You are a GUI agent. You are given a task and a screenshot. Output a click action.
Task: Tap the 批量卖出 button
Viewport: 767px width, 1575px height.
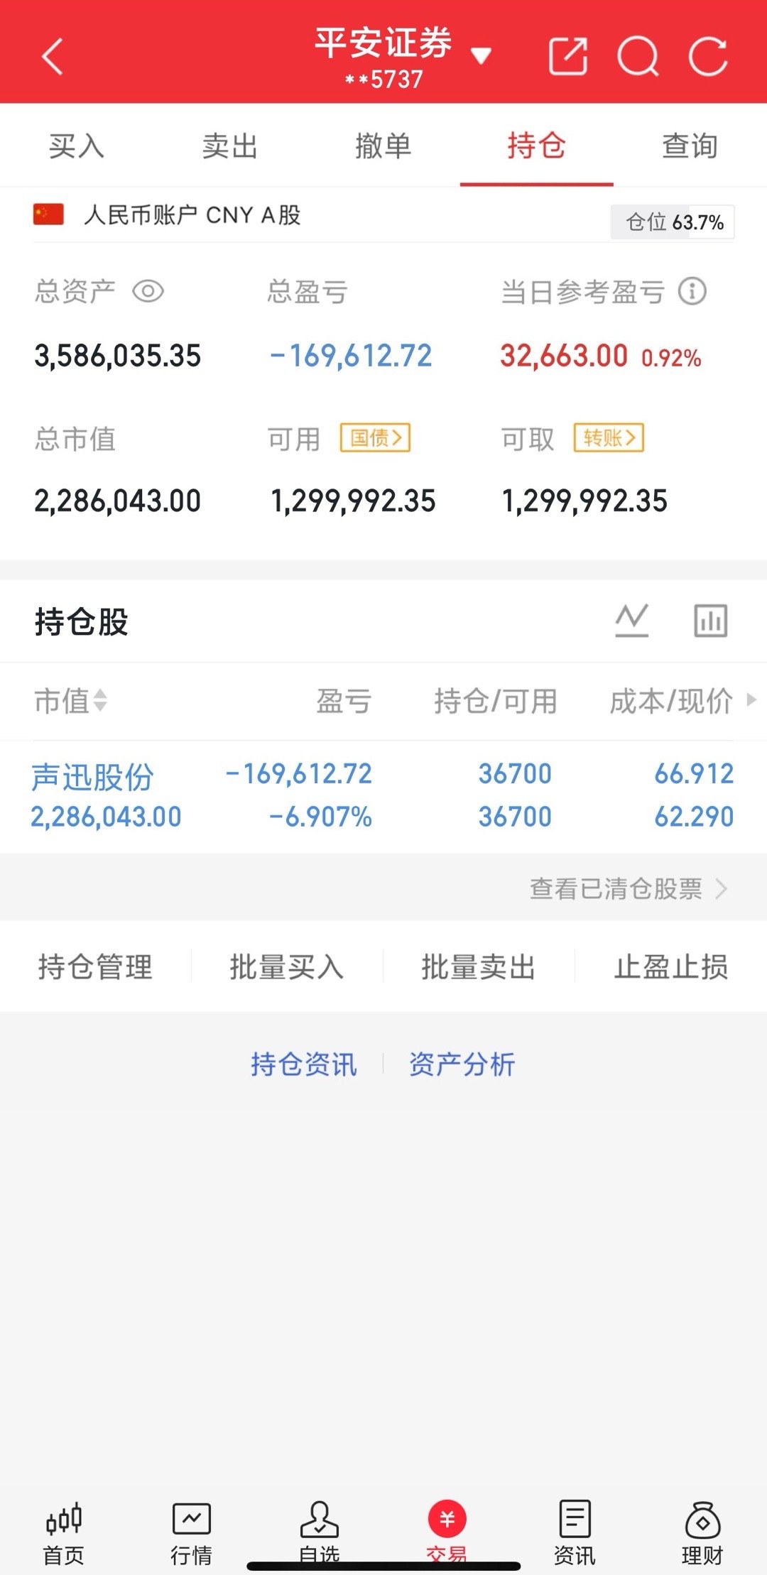click(479, 967)
